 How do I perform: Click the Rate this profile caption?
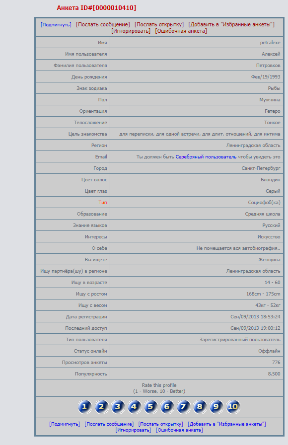pyautogui.click(x=159, y=385)
